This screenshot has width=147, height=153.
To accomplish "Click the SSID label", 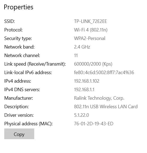I will [x=10, y=21].
